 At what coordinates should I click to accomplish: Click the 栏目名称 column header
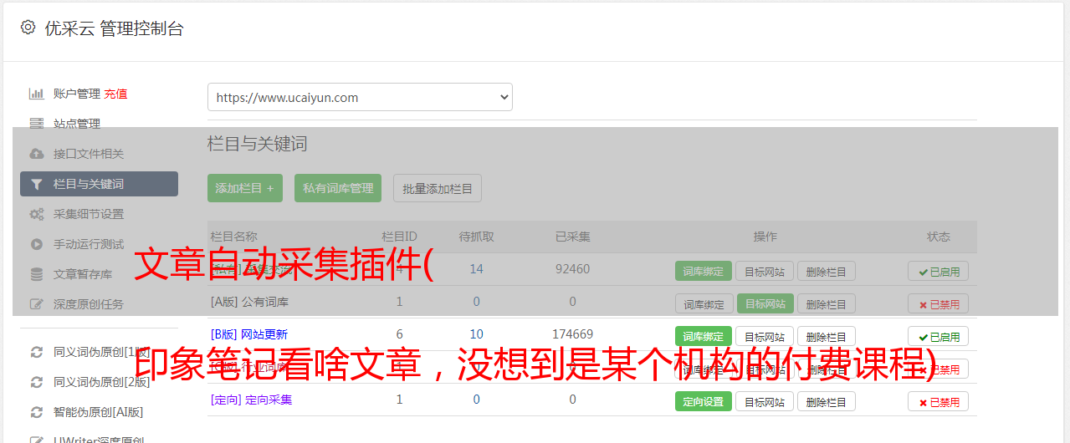(x=234, y=237)
